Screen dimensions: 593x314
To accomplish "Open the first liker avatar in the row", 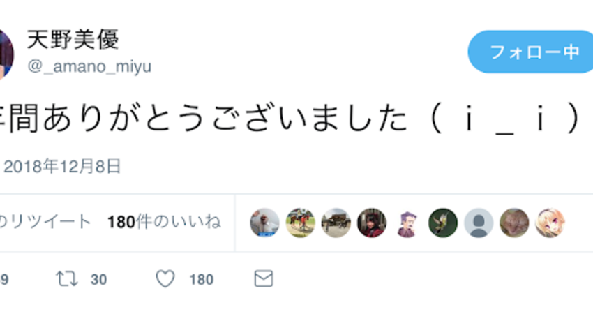I will (x=264, y=223).
